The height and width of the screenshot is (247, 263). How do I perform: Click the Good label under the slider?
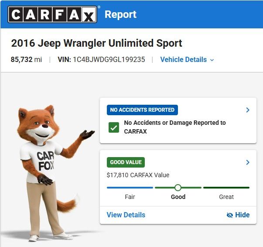178,197
